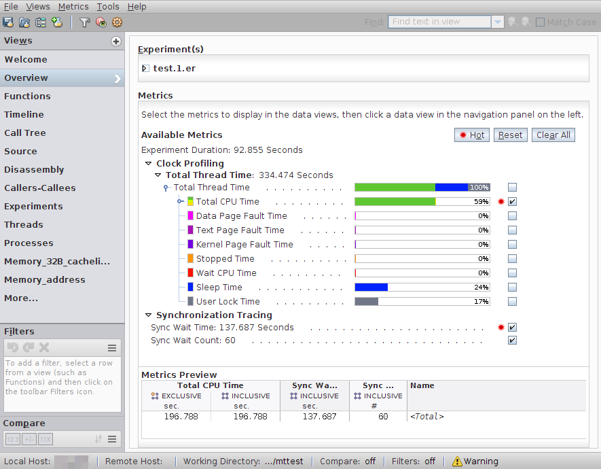The width and height of the screenshot is (601, 469).
Task: Click the red hot marker beside Total CPU Time
Action: 501,201
